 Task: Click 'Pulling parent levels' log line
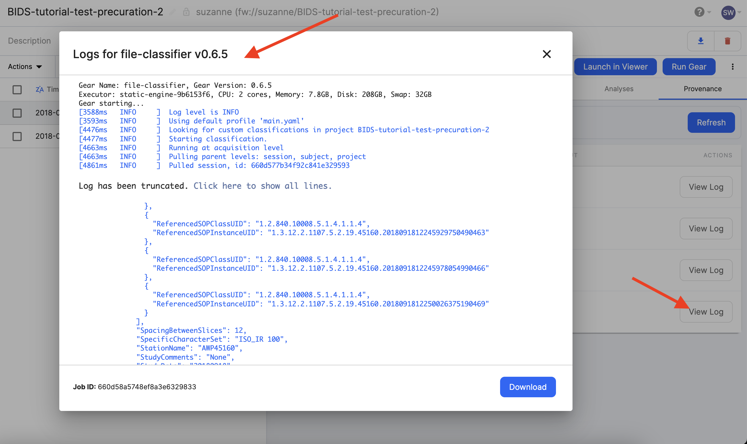(x=222, y=156)
